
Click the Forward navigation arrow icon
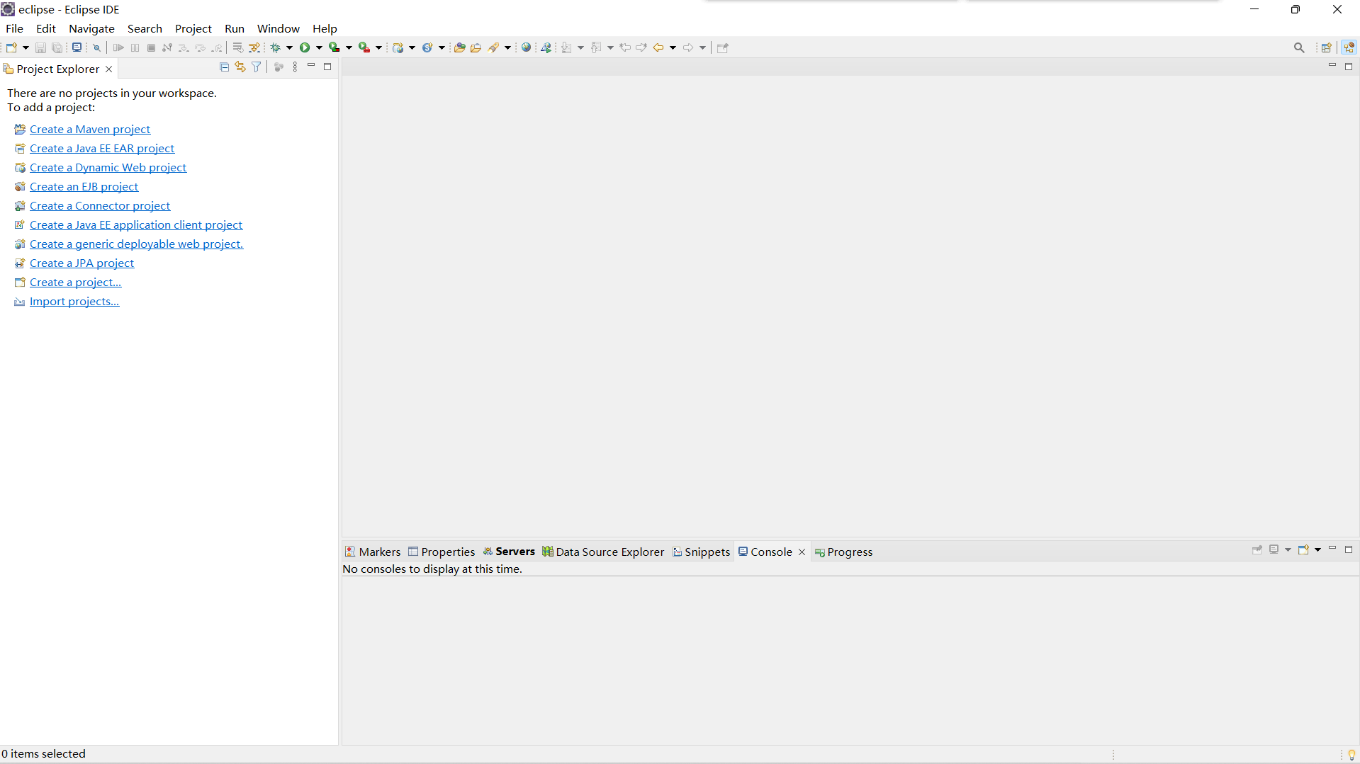click(688, 47)
